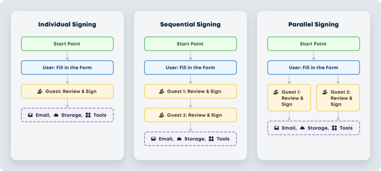Select the Start Point box under Parallel Signing
This screenshot has width=381, height=171.
(313, 44)
